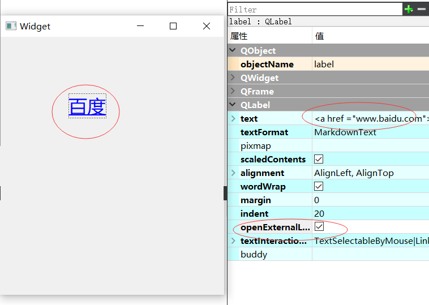Select the buddy property row
Image resolution: width=429 pixels, height=305 pixels.
(328, 254)
